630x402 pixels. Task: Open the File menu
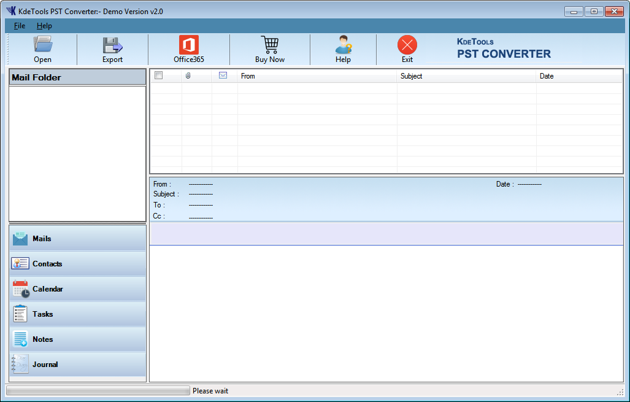click(20, 26)
